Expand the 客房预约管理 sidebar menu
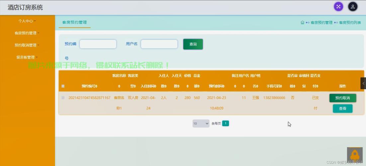The width and height of the screenshot is (366, 166). (x=27, y=33)
